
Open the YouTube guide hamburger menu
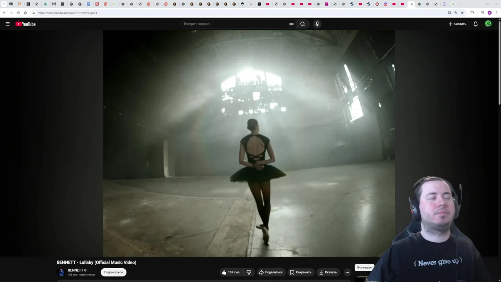pos(7,24)
